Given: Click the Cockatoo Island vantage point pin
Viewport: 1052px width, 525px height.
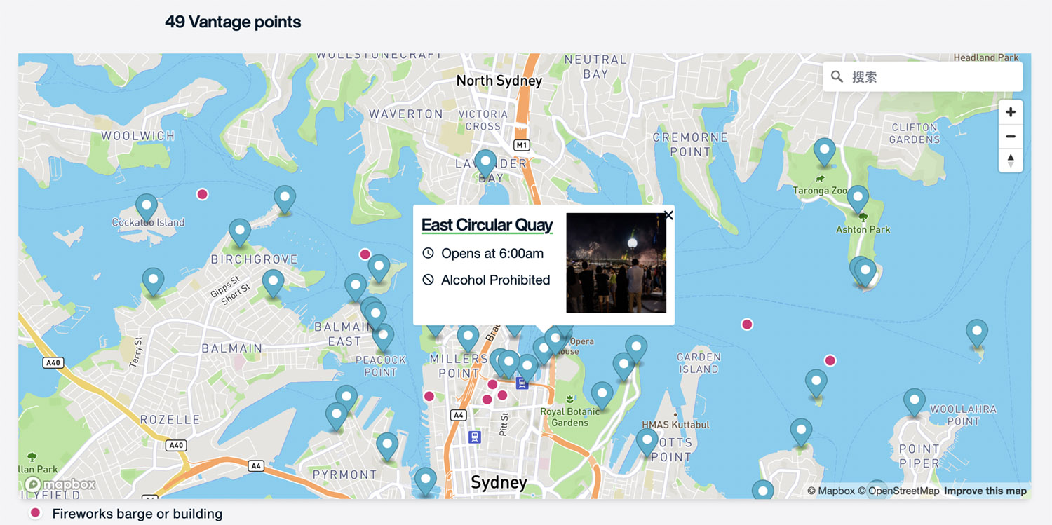Looking at the screenshot, I should pos(147,207).
